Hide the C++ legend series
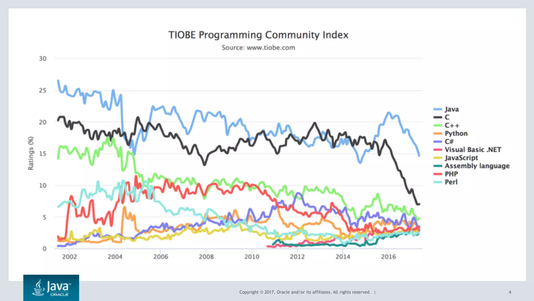 pos(452,126)
